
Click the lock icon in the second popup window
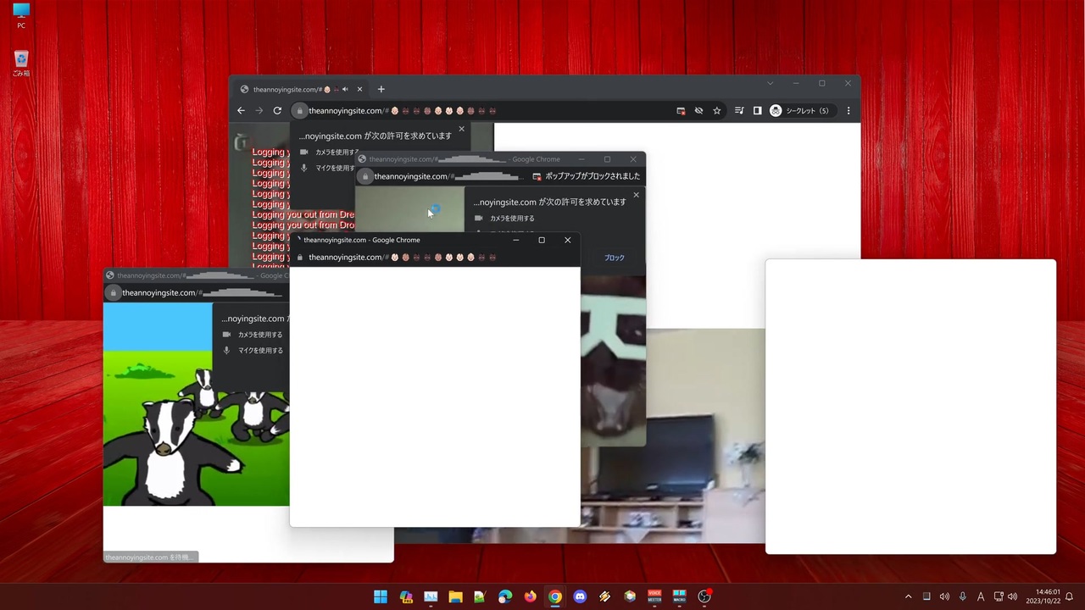[x=365, y=176]
